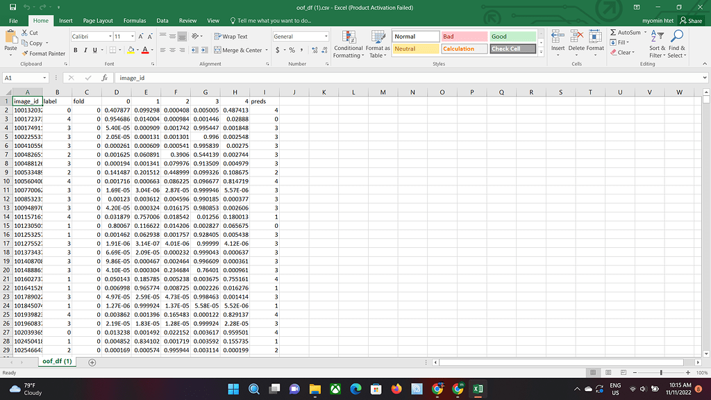Increase decimal places shown

point(314,51)
